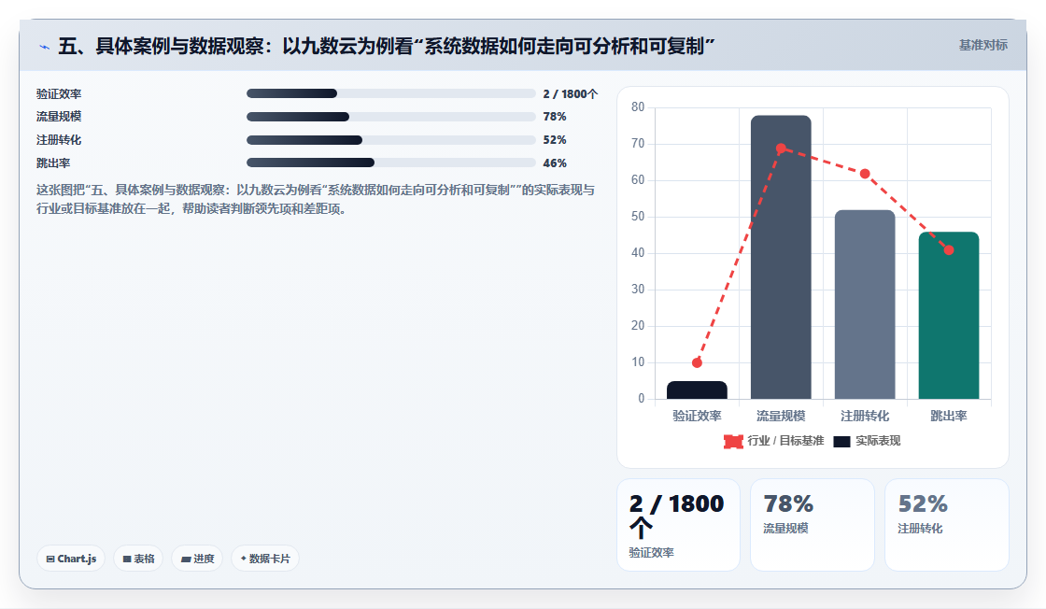Click the dark 实际表现 legend swatch
The width and height of the screenshot is (1046, 609).
(x=841, y=442)
